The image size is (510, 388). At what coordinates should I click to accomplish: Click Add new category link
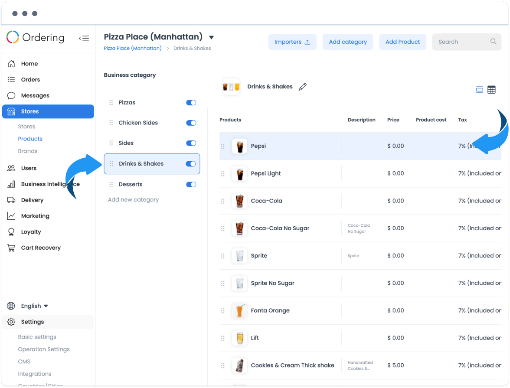pos(134,200)
